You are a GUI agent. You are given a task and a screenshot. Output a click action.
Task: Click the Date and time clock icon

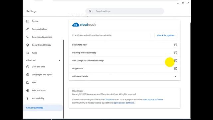(x=28, y=67)
